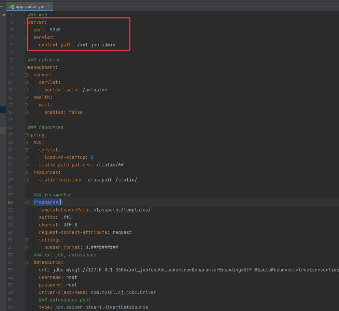The image size is (339, 311).
Task: Collapse the health block on line 12
Action: pos(26,97)
